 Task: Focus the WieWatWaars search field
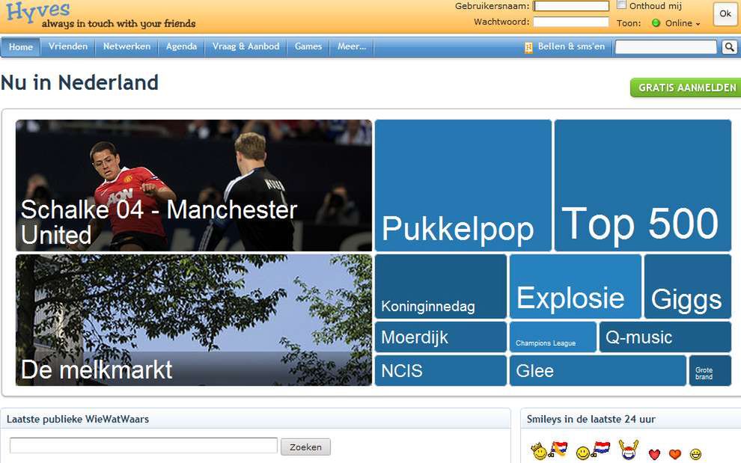click(144, 446)
